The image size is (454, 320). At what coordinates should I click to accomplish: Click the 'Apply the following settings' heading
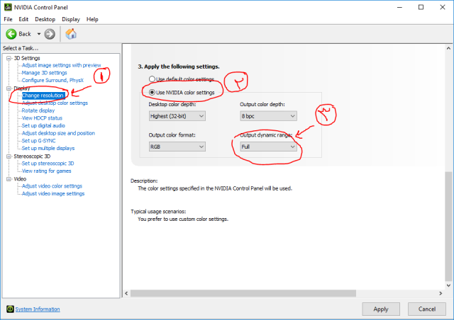(x=179, y=67)
